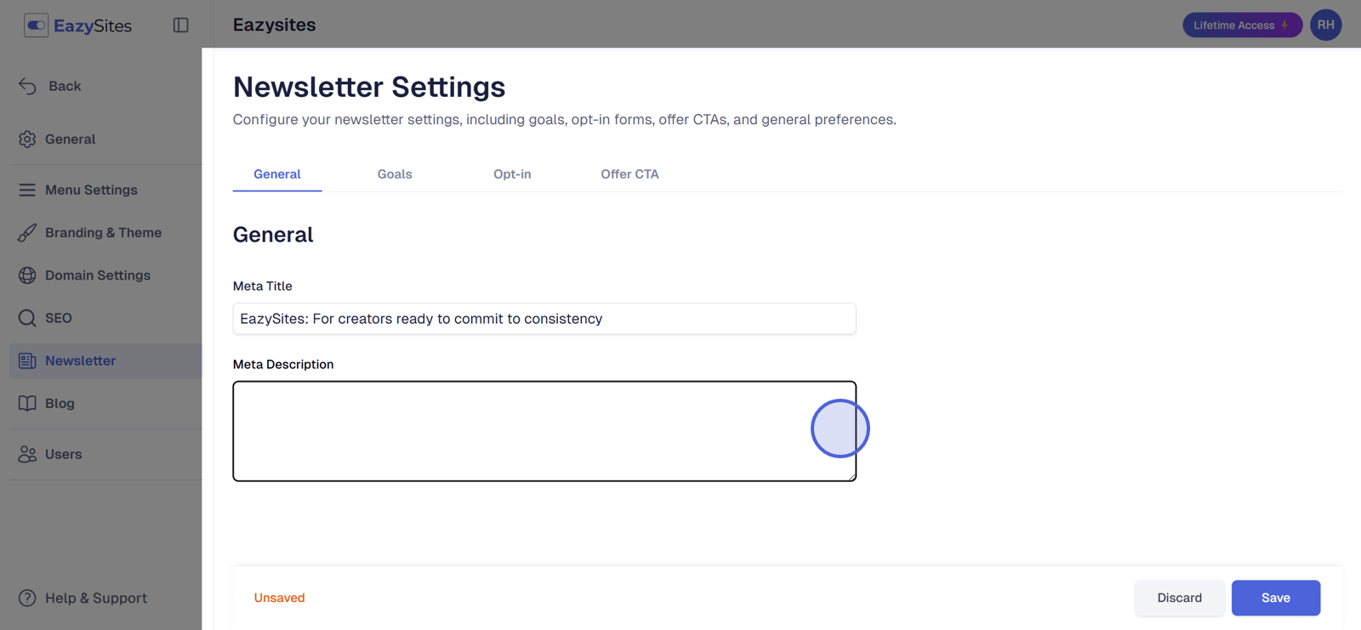Viewport: 1361px width, 630px height.
Task: Click the Newsletter Settings heading
Action: pos(369,87)
